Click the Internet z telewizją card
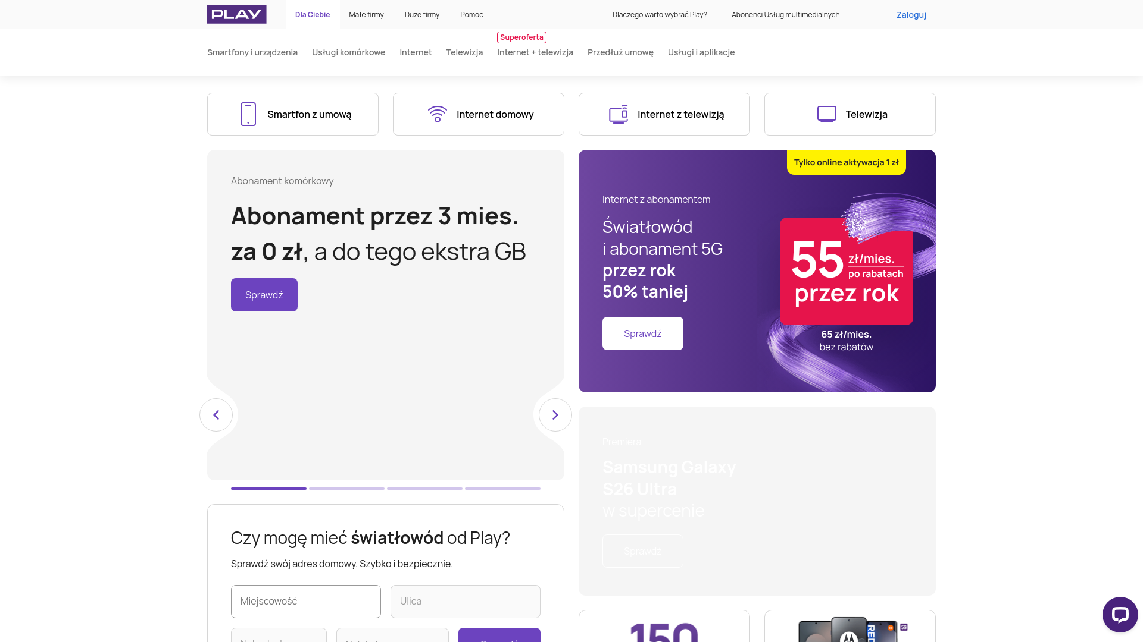 [664, 114]
